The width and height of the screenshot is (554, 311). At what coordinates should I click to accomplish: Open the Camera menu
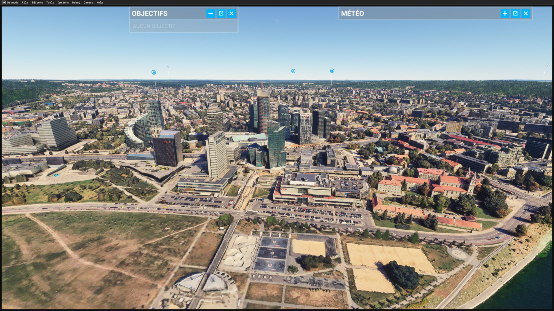pyautogui.click(x=88, y=3)
